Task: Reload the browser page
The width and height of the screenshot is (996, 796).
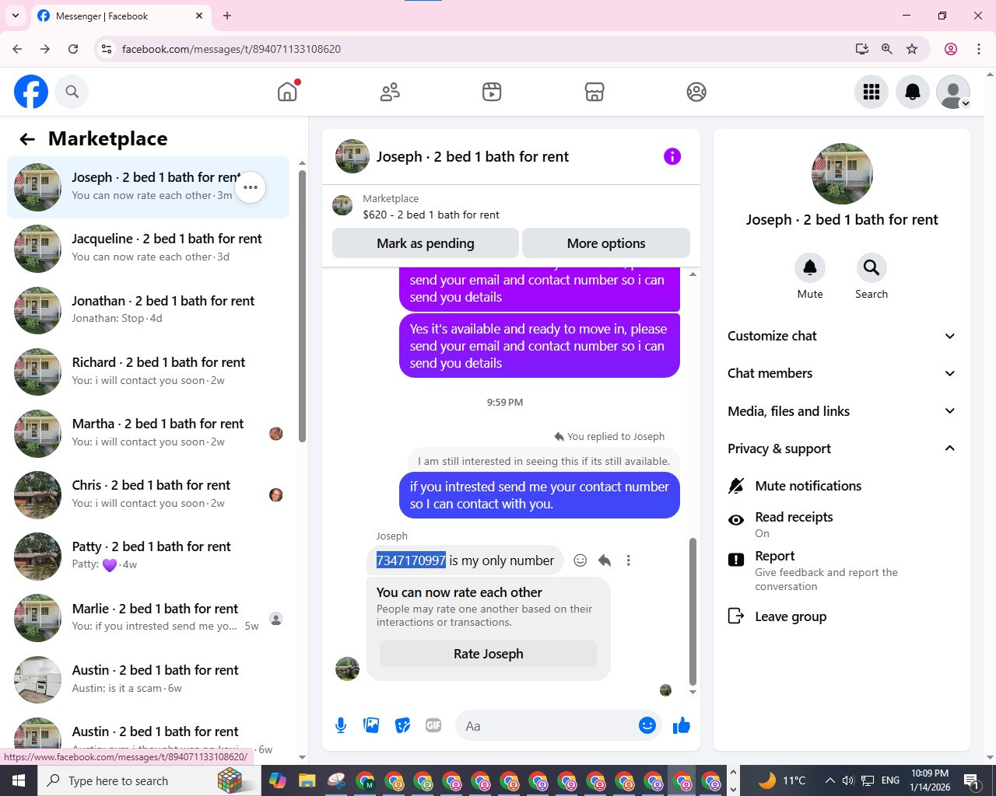Action: (73, 49)
